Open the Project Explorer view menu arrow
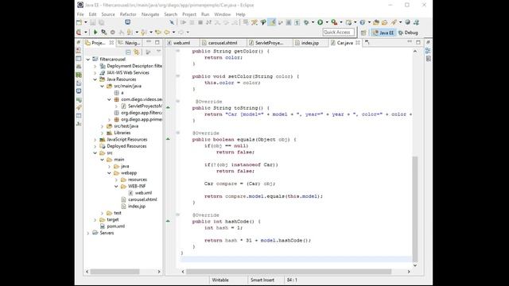This screenshot has width=509, height=286. 159,52
